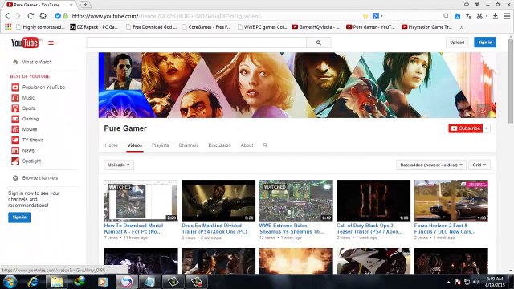Click the YouTube search input field
The image size is (514, 289).
tap(196, 43)
